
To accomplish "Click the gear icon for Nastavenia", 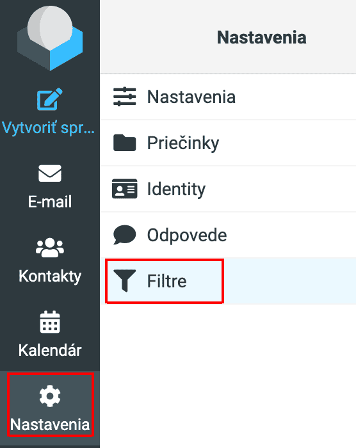I will tap(50, 396).
